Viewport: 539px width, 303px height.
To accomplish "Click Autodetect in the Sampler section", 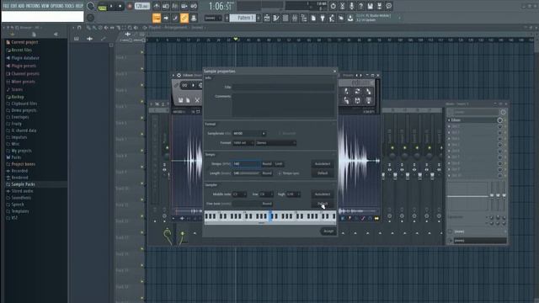I will pos(323,194).
